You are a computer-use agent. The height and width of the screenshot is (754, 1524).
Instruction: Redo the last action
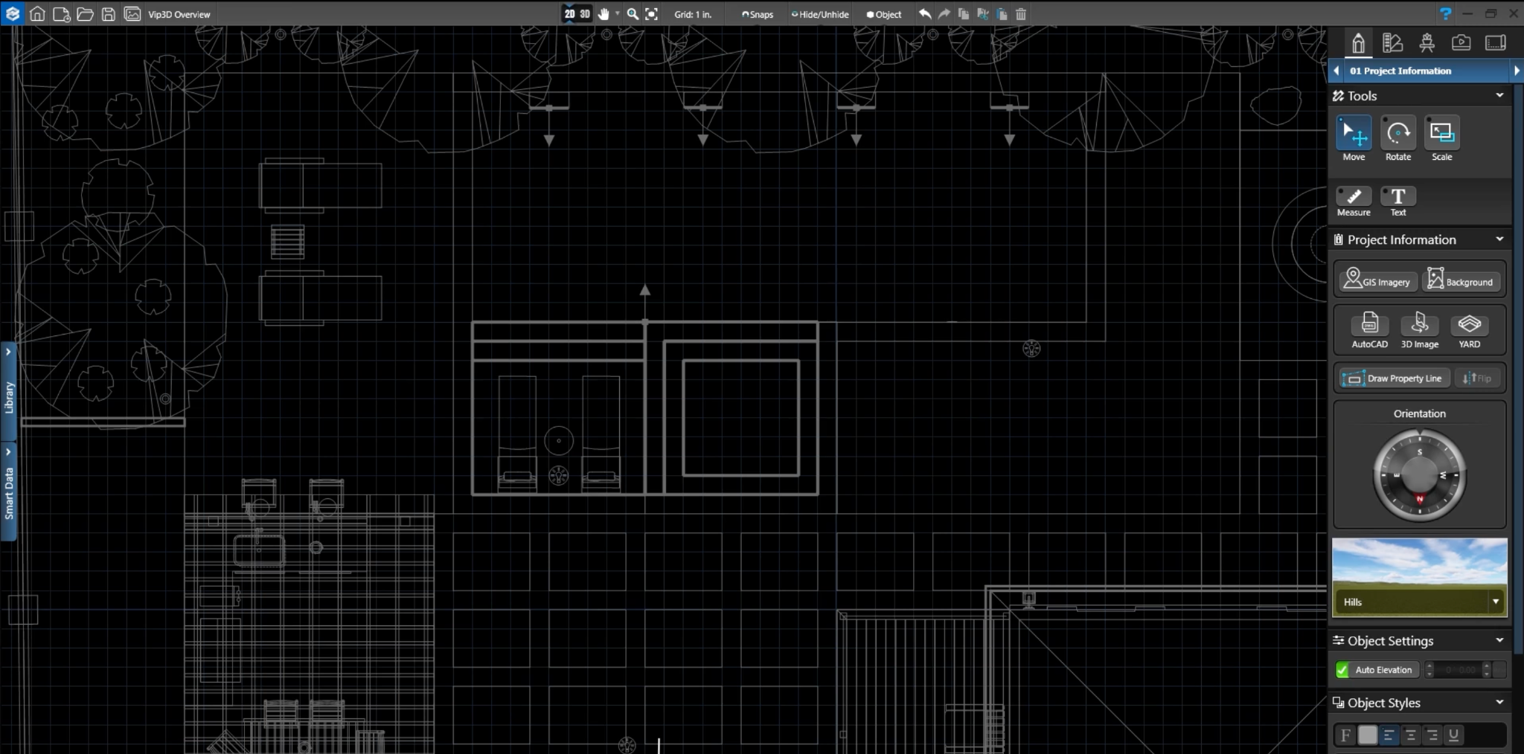[944, 13]
